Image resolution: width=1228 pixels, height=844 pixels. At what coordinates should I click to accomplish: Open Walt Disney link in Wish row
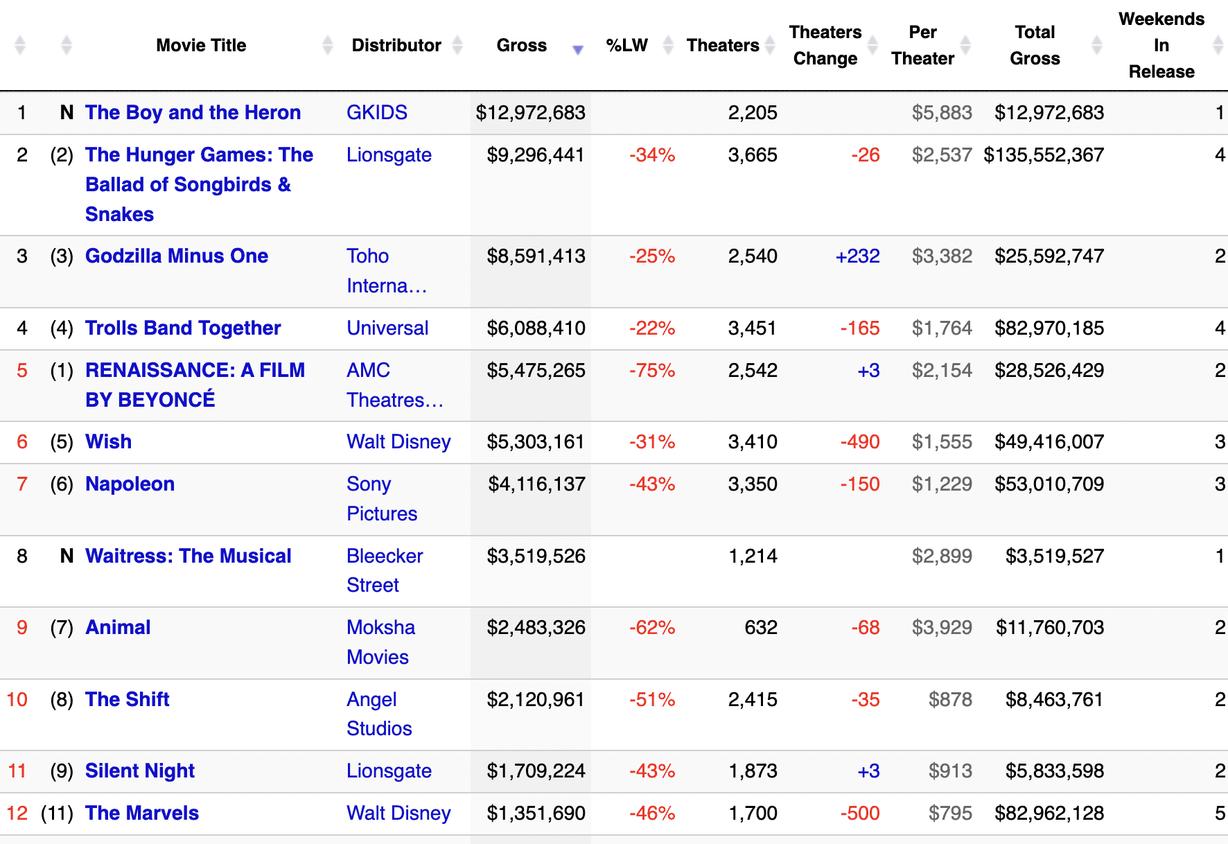398,441
